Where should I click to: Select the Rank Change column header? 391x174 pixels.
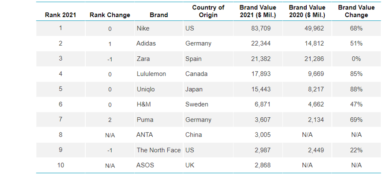pyautogui.click(x=110, y=15)
